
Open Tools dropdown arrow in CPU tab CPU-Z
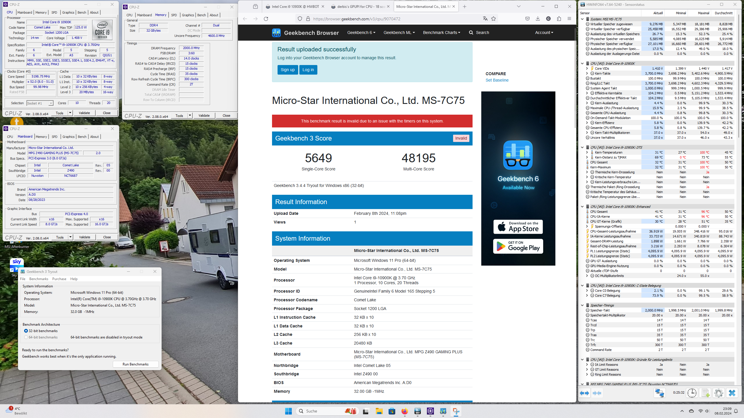(x=70, y=113)
